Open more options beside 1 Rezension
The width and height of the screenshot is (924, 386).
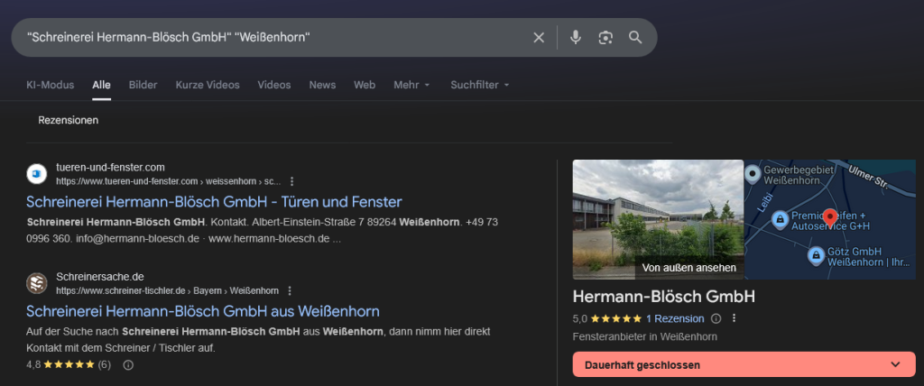point(735,318)
